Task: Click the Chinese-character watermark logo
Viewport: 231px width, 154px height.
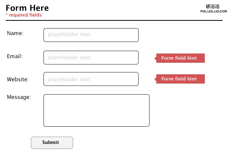Action: pos(213,7)
